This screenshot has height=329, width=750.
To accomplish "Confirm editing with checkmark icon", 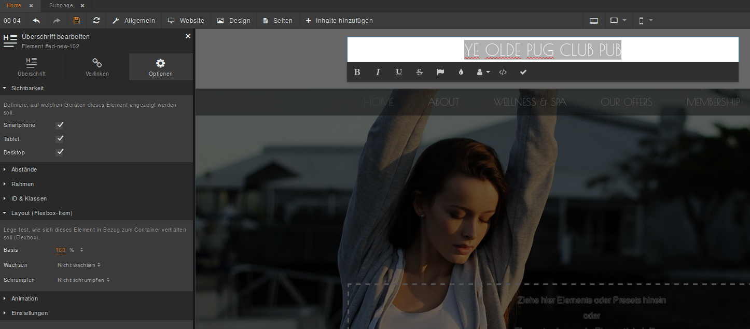I will [x=523, y=72].
